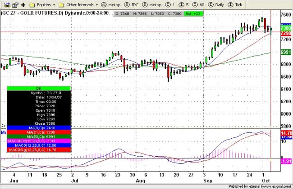Image resolution: width=293 pixels, height=189 pixels.
Task: Switch to the 1 minute interval
Action: 170,5
